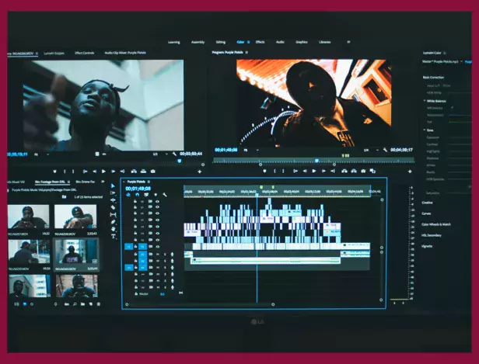The width and height of the screenshot is (479, 364).
Task: Switch to the Effects workspace
Action: pyautogui.click(x=260, y=42)
